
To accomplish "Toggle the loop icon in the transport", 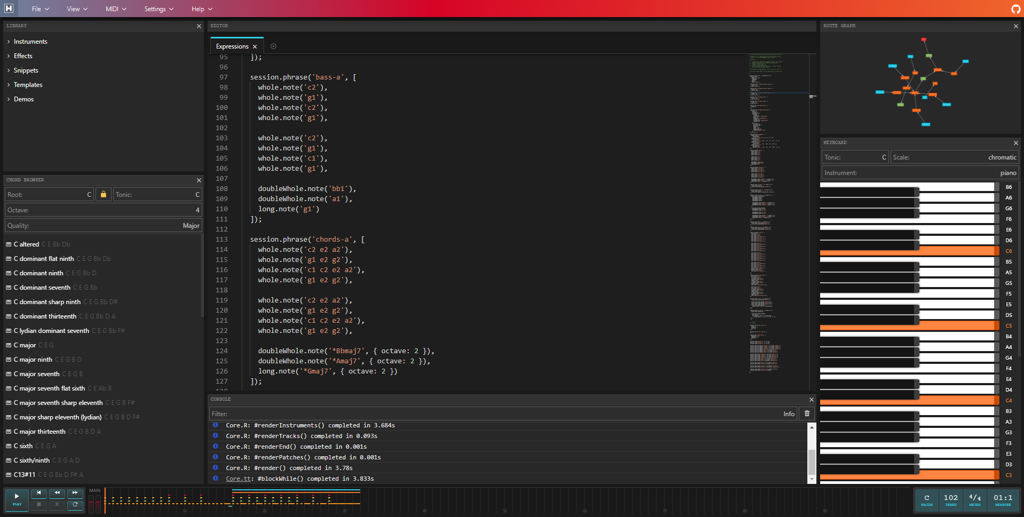I will click(x=75, y=504).
